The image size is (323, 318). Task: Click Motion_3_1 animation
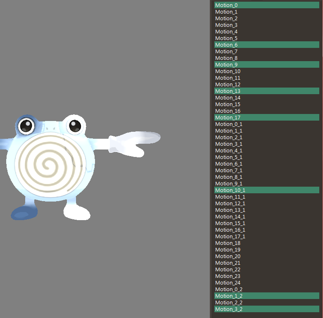click(x=266, y=144)
